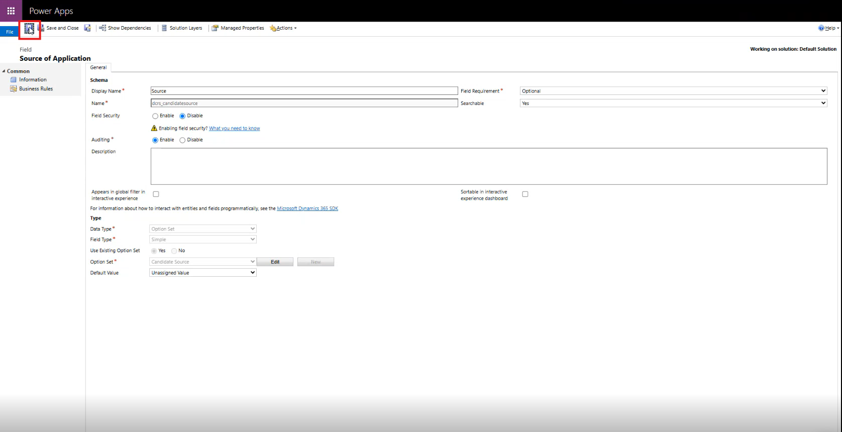Open Information in Common section
The width and height of the screenshot is (842, 432).
pos(33,80)
